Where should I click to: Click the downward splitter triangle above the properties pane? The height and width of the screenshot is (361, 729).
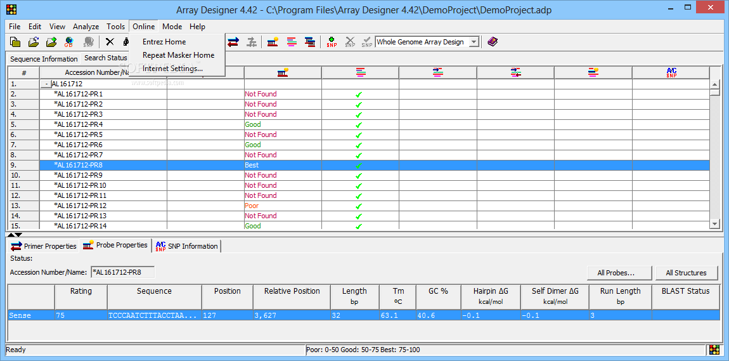click(18, 235)
